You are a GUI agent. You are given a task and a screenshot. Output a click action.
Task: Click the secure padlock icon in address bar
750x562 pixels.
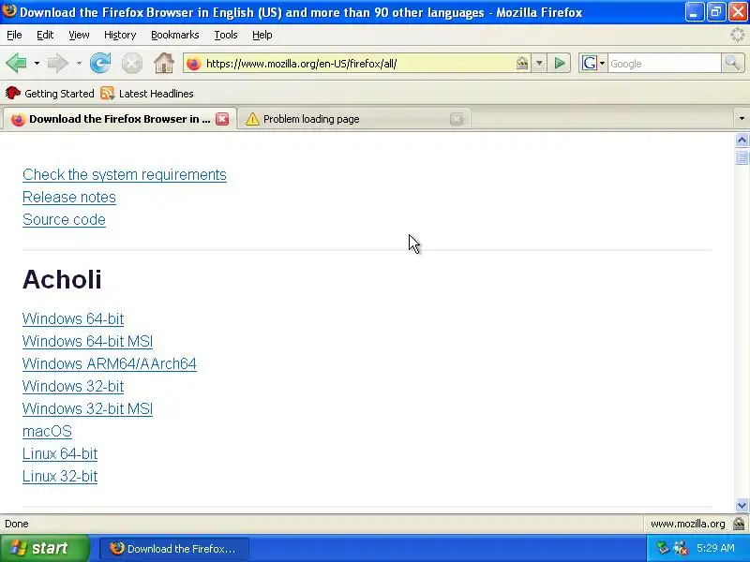click(x=522, y=63)
